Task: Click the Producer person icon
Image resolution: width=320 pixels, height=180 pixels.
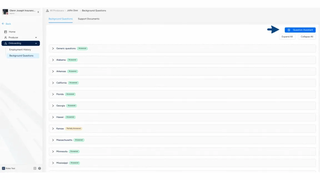Action: click(x=6, y=37)
